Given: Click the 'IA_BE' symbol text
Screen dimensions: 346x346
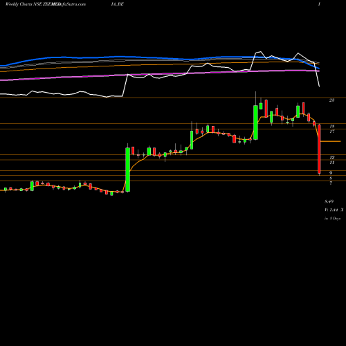Looking at the screenshot, I should (117, 4).
